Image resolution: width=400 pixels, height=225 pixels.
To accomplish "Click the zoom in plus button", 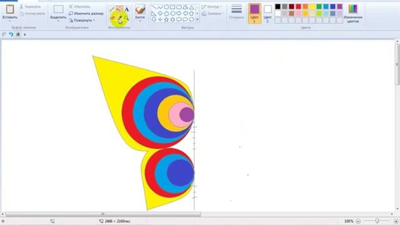I will click(396, 221).
